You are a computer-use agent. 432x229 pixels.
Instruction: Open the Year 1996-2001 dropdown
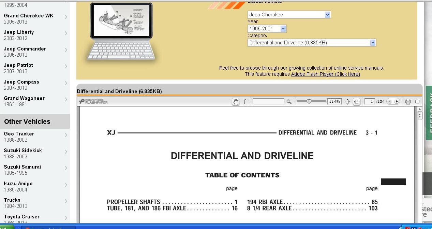coord(267,29)
